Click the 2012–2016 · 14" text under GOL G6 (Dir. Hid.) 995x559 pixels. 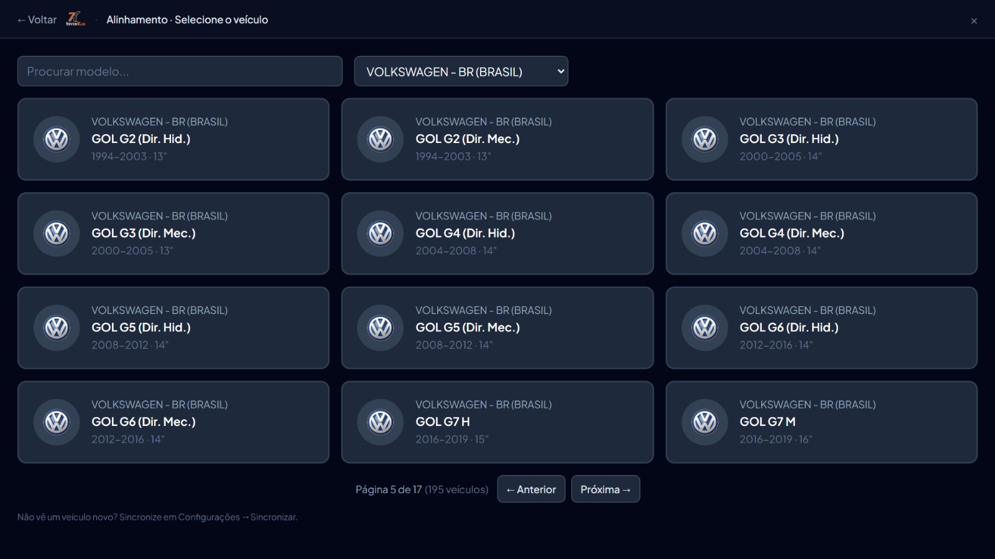[776, 345]
